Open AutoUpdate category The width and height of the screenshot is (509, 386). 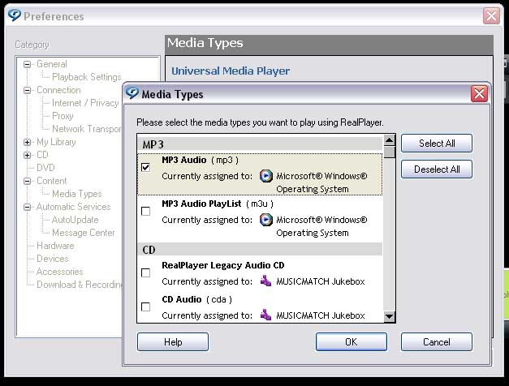coord(75,220)
